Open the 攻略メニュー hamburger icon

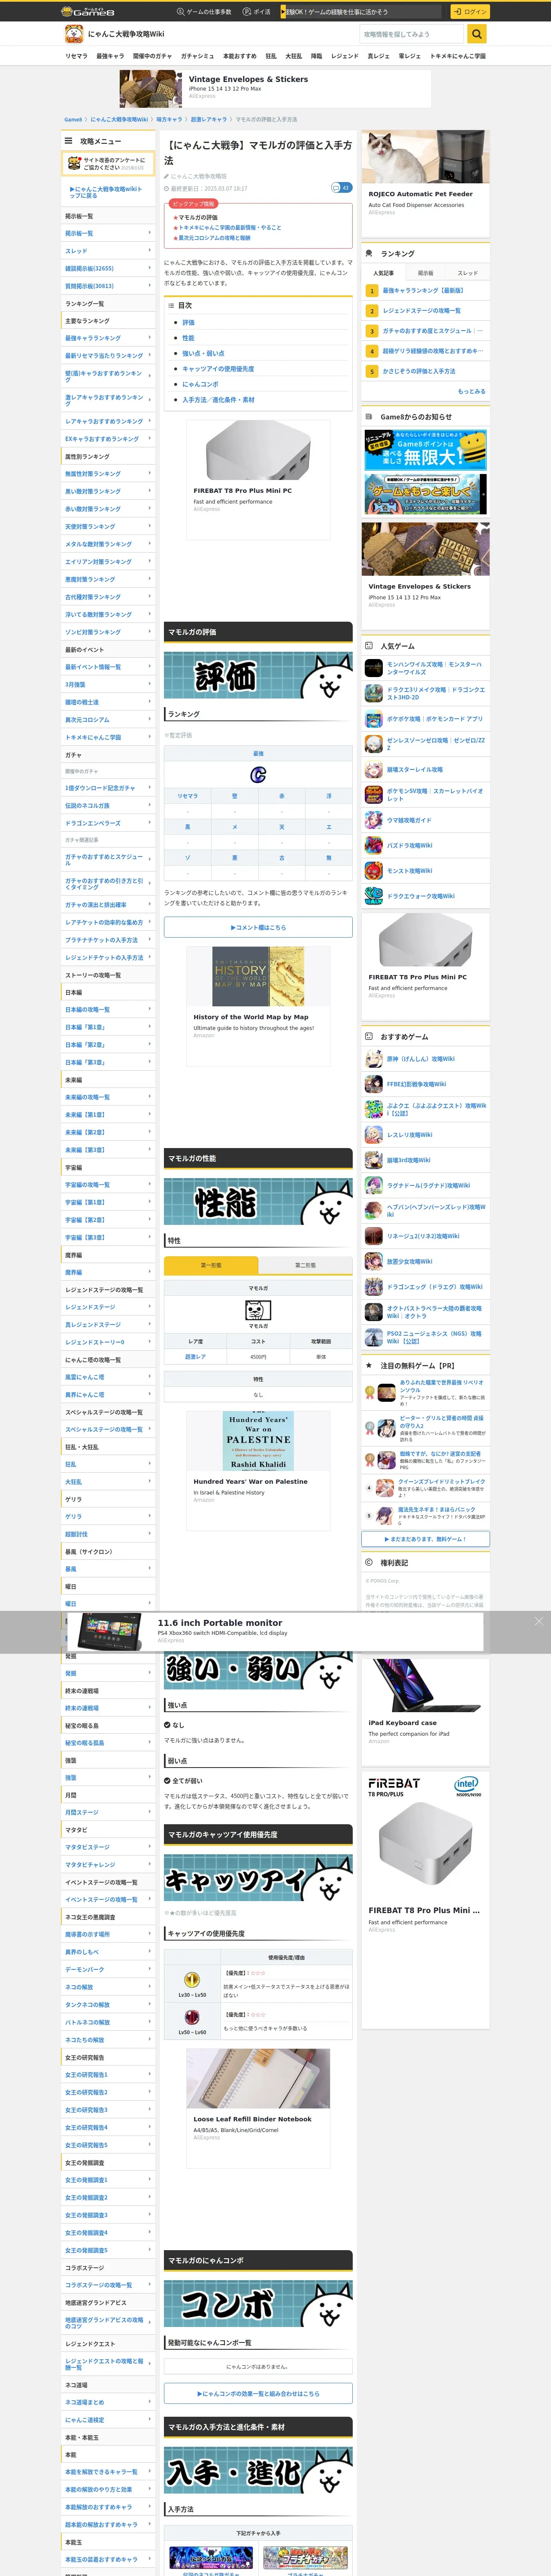click(69, 141)
